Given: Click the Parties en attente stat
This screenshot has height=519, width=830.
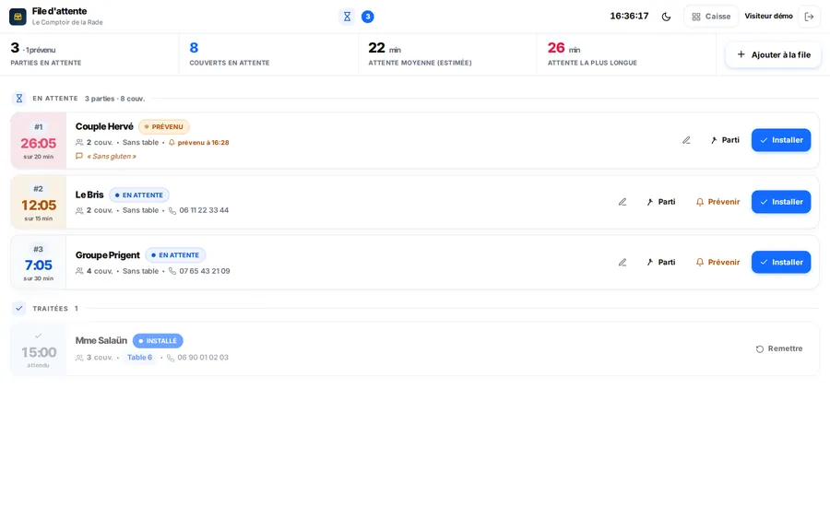Looking at the screenshot, I should point(89,54).
